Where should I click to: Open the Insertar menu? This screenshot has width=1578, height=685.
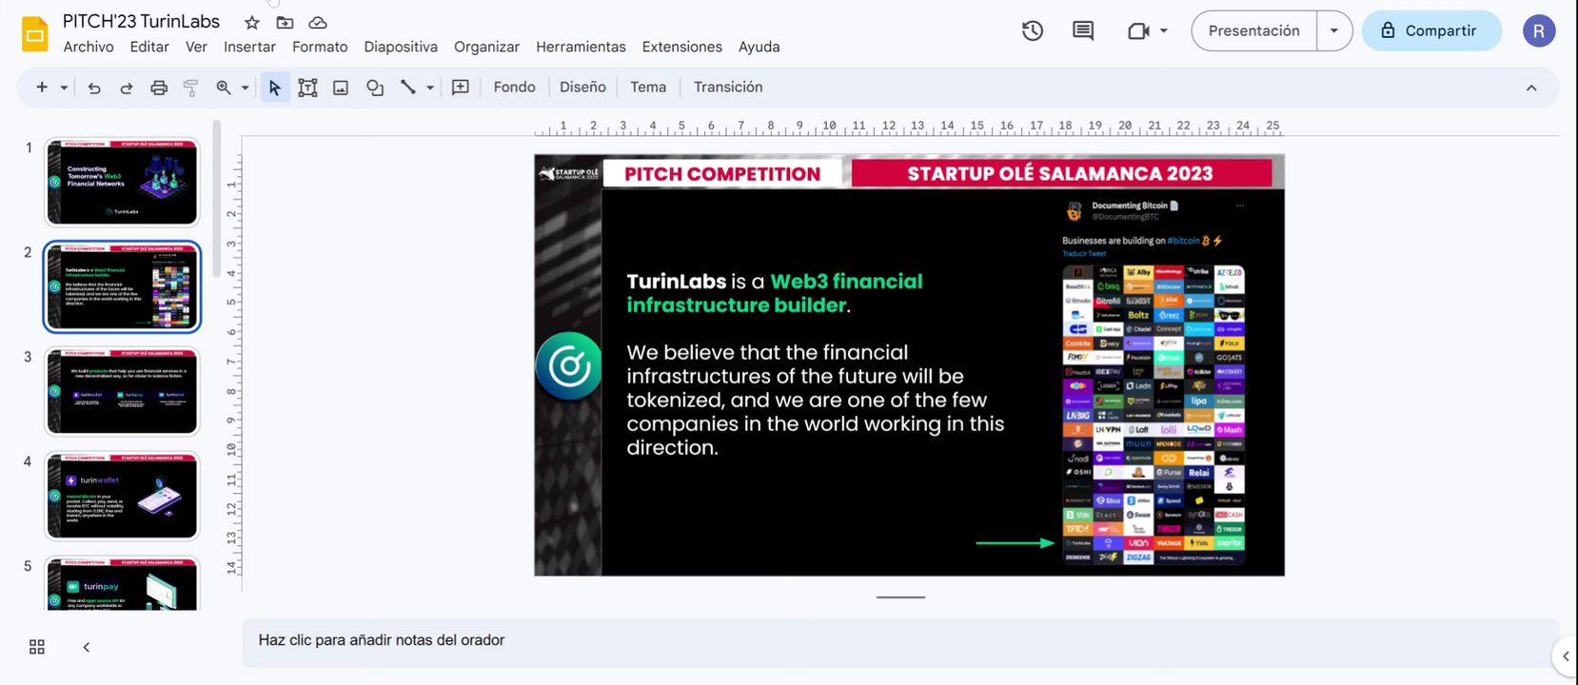pos(249,47)
